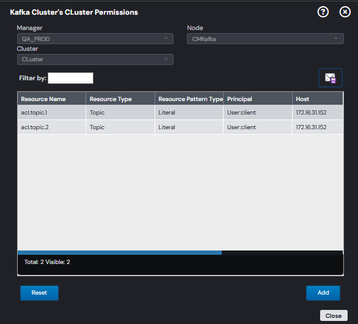This screenshot has width=358, height=324.
Task: Click the Topic cell in the acl.topic.1 row
Action: (x=120, y=113)
